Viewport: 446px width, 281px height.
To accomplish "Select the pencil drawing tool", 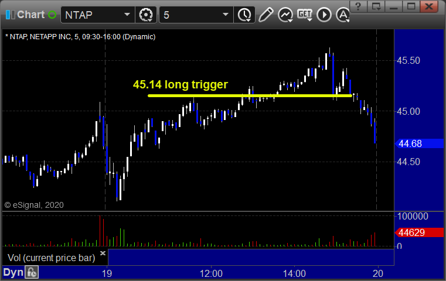I will pyautogui.click(x=265, y=15).
